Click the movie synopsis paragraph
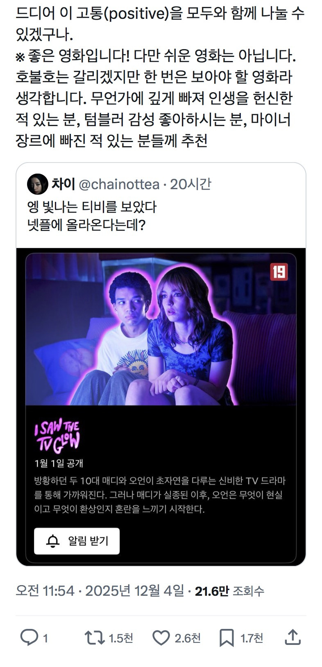The image size is (322, 667). coord(160,495)
